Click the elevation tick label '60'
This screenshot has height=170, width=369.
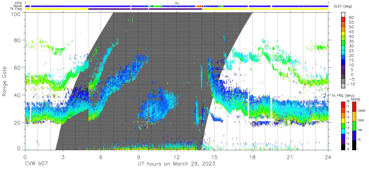point(351,17)
